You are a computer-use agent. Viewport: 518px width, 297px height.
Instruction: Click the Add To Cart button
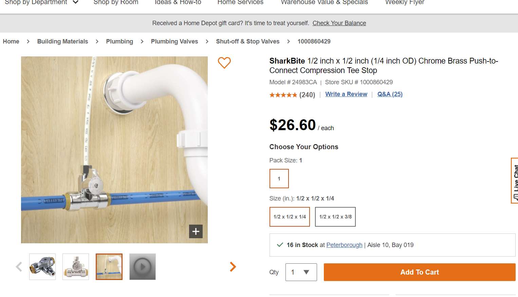click(420, 272)
